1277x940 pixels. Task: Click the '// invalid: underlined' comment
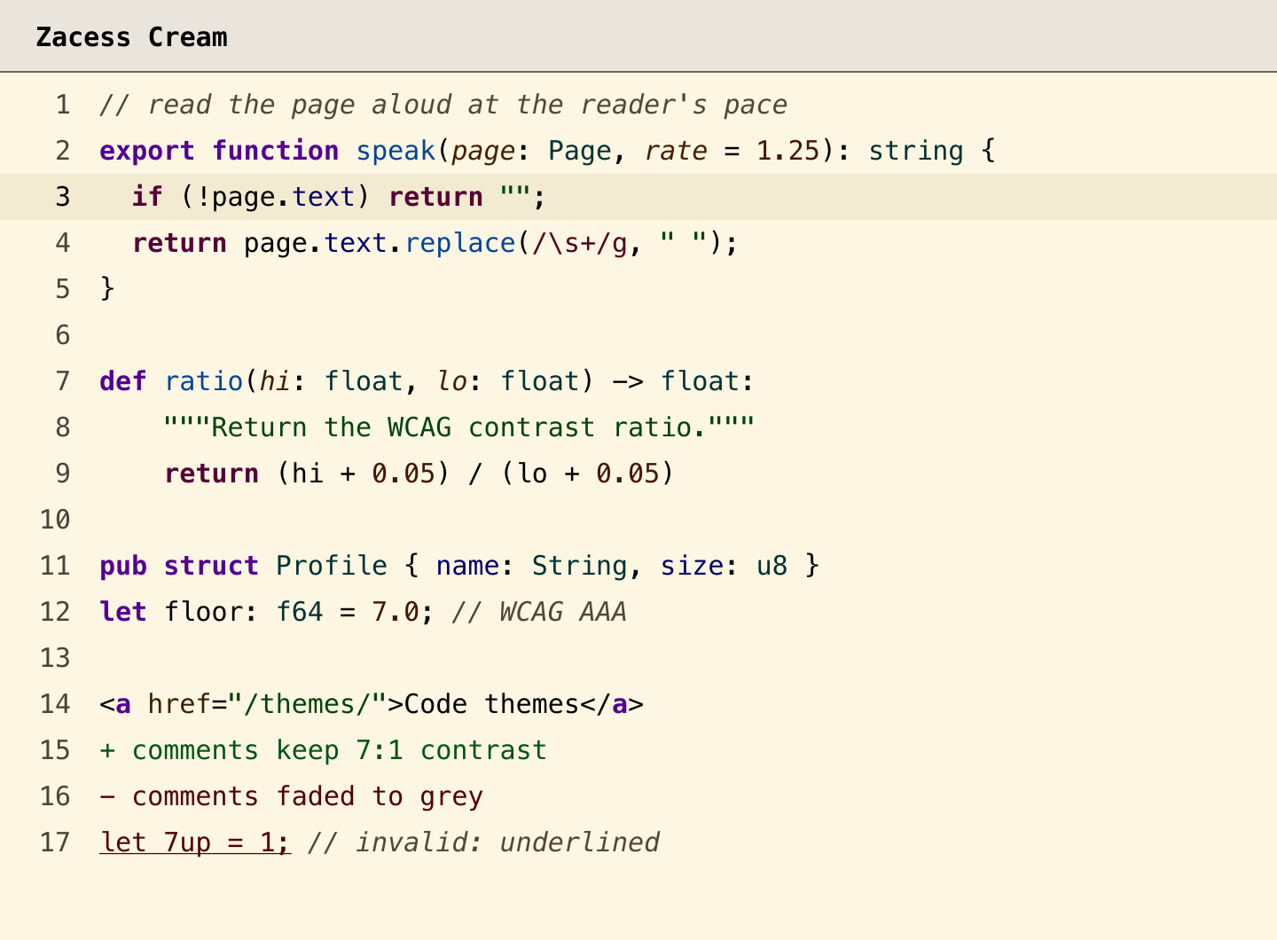click(x=483, y=842)
